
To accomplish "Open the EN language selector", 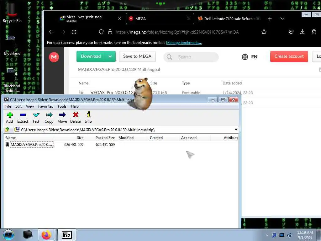I will click(250, 57).
